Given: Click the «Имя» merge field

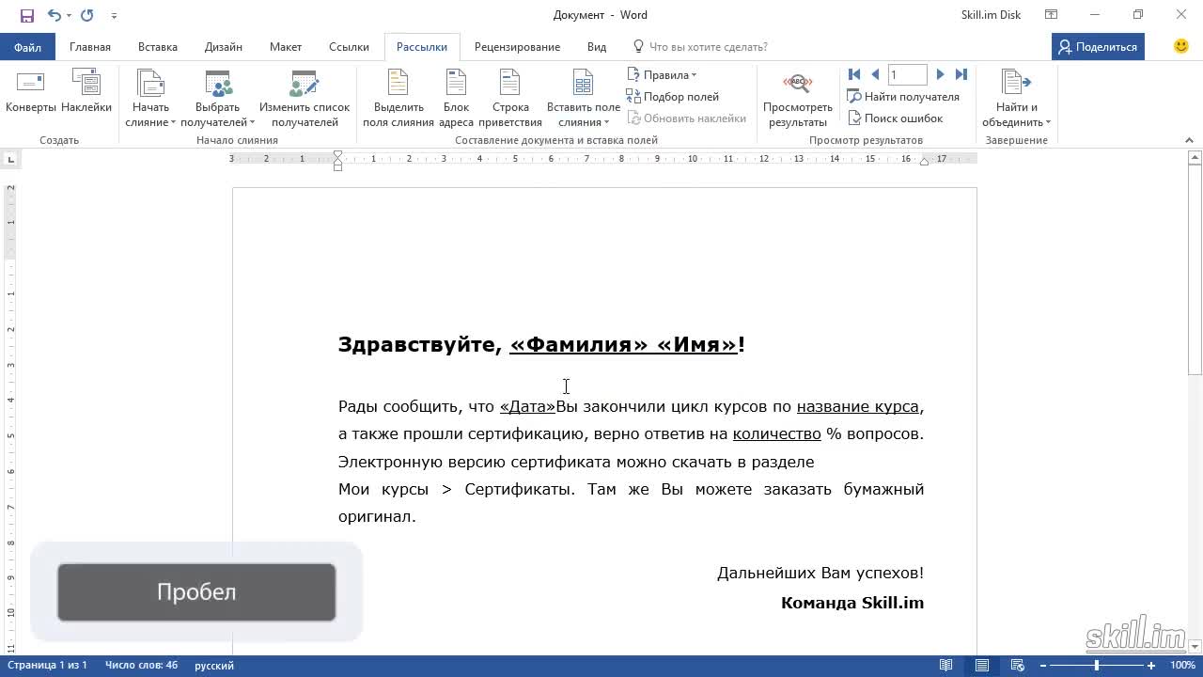Looking at the screenshot, I should click(x=697, y=345).
